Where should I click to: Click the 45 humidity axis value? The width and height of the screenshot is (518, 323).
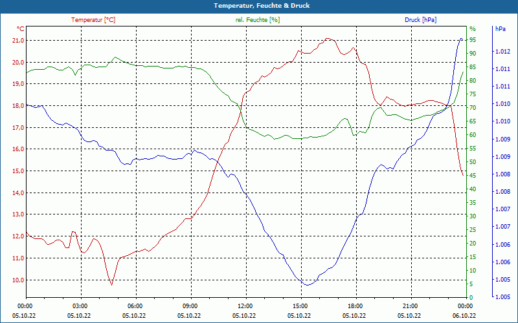473,175
